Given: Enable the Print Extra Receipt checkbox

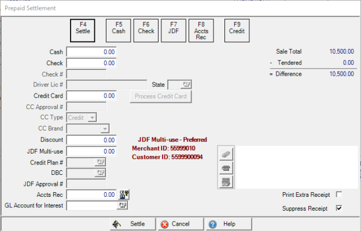Looking at the screenshot, I should pos(339,194).
